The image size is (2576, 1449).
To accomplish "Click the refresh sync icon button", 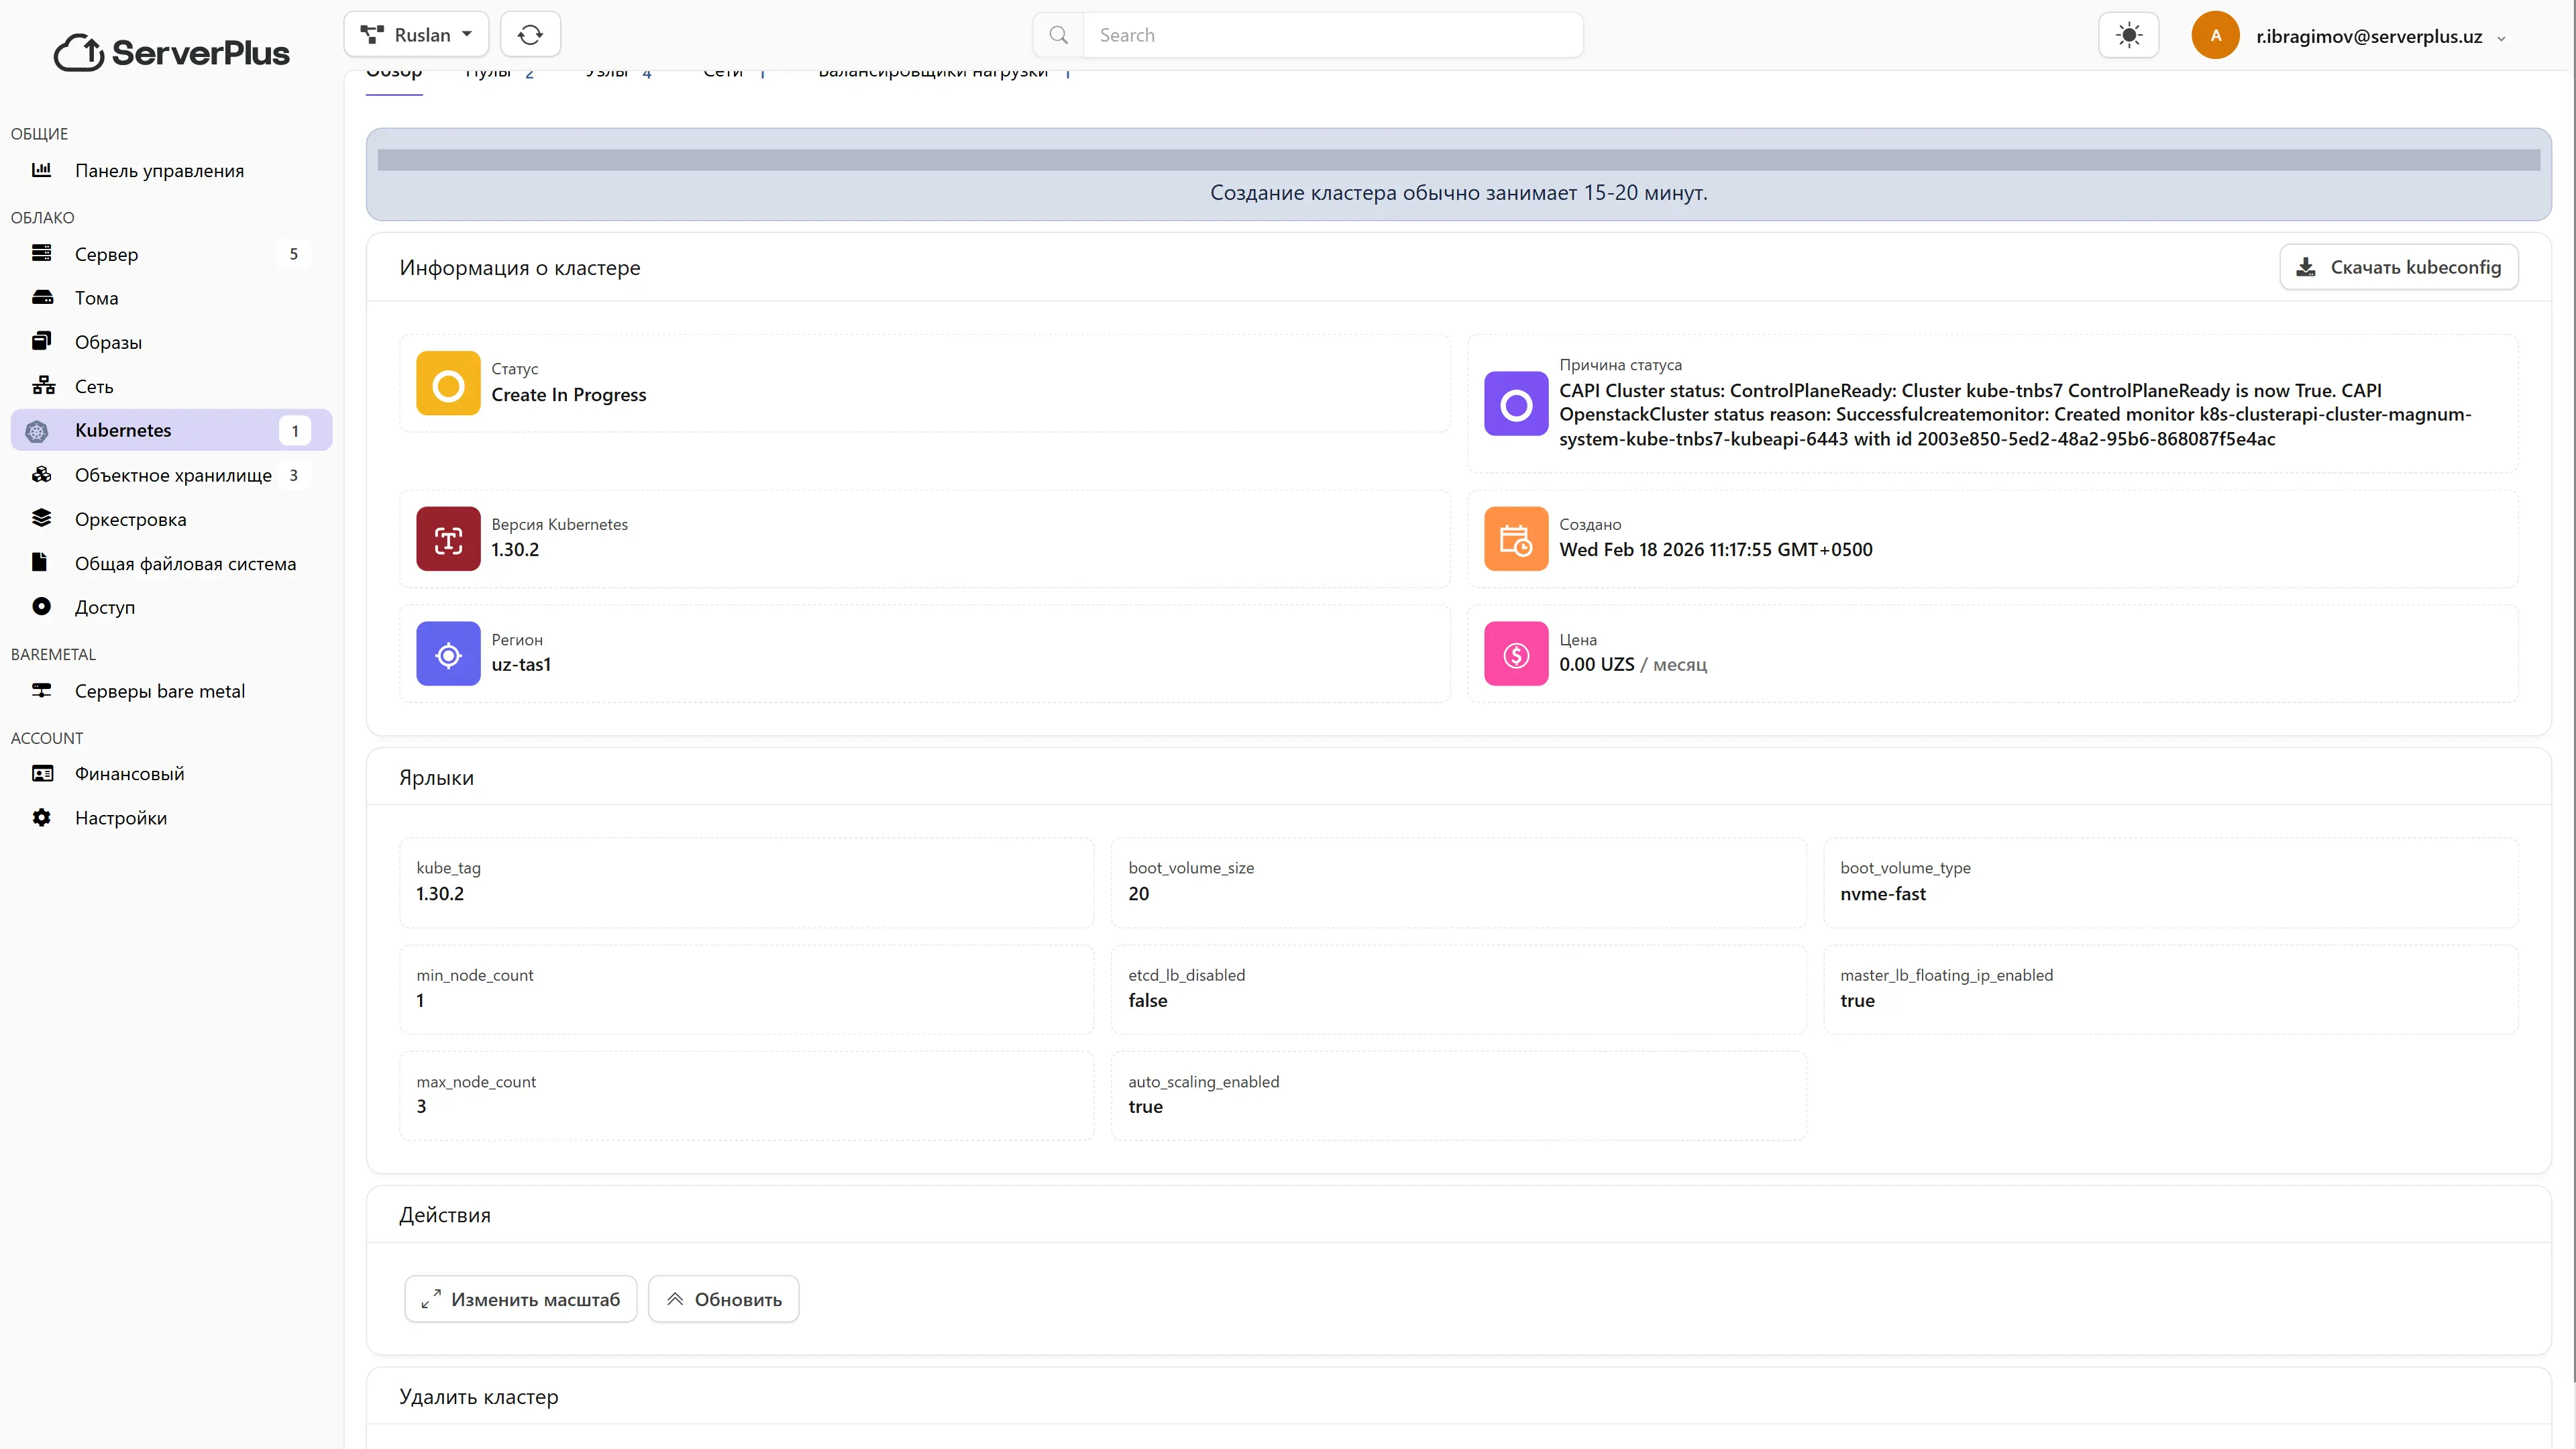I will 530,35.
